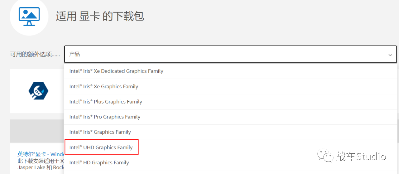Click the WeChat logo watermark
Image resolution: width=399 pixels, height=174 pixels.
(x=325, y=156)
